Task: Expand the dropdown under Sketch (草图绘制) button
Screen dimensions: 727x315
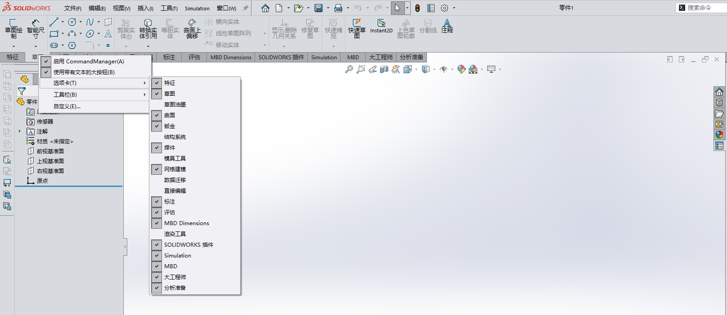Action: (x=13, y=46)
